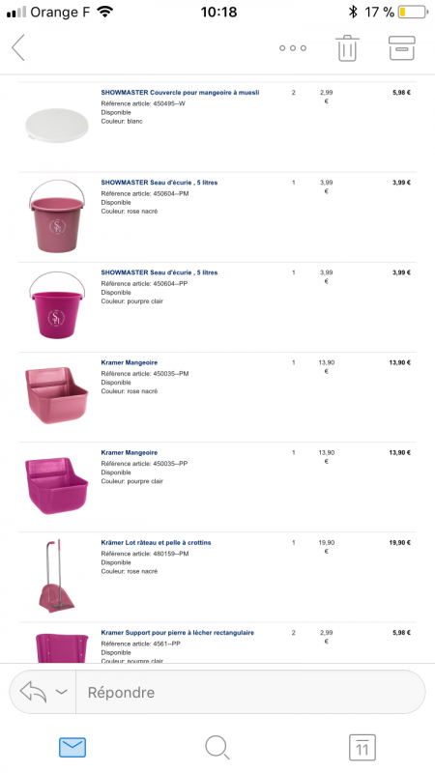The image size is (435, 773).
Task: Open Kramer Support pour pierre à lécher link
Action: (x=178, y=633)
